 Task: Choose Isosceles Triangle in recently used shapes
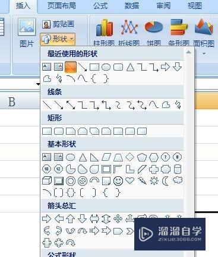pos(130,67)
